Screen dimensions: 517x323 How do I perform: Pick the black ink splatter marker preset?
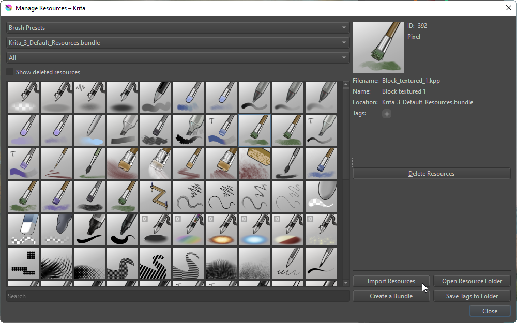click(189, 130)
